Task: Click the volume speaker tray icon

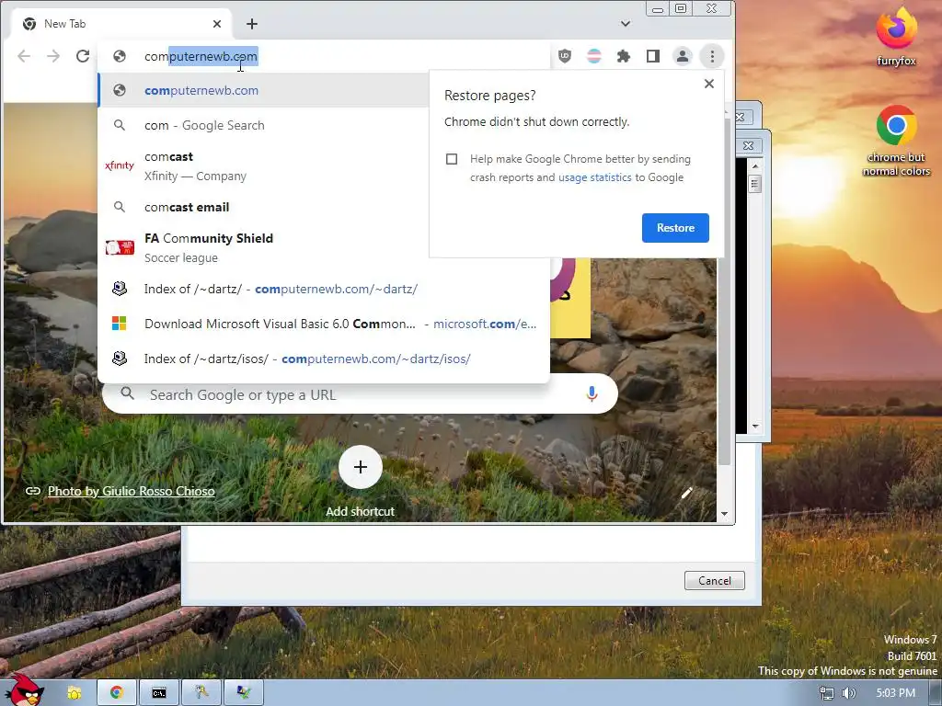Action: pyautogui.click(x=849, y=693)
